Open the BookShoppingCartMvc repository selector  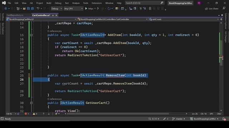point(204,119)
